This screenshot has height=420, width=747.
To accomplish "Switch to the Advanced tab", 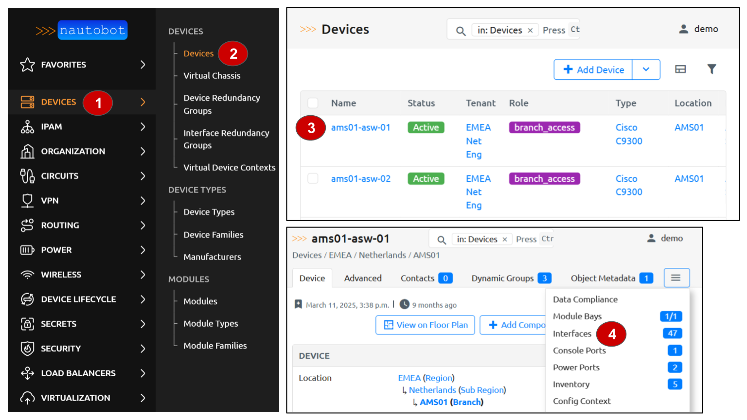I will click(363, 278).
